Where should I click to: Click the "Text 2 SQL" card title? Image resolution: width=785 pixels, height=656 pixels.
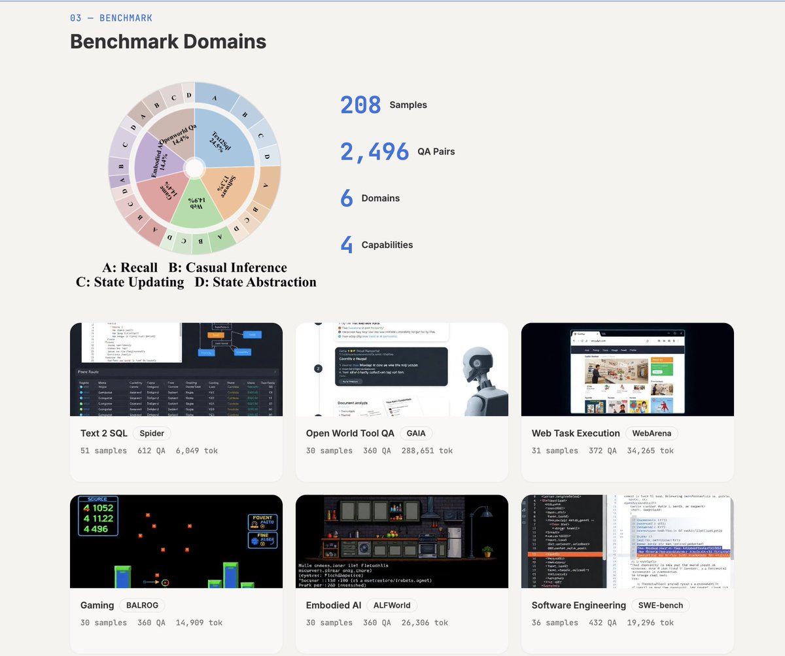(104, 433)
